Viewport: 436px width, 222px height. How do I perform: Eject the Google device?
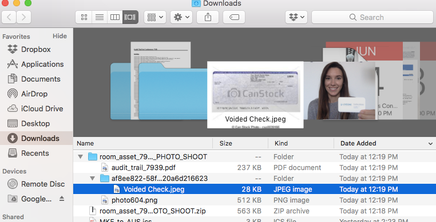click(x=62, y=199)
